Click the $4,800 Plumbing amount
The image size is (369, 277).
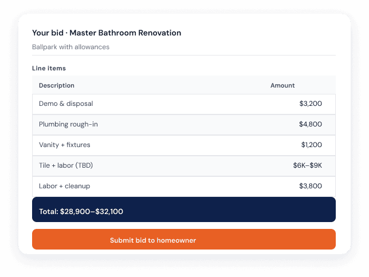pos(311,124)
